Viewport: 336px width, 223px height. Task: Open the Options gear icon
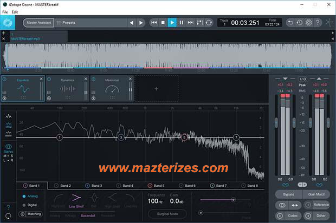pyautogui.click(x=308, y=23)
